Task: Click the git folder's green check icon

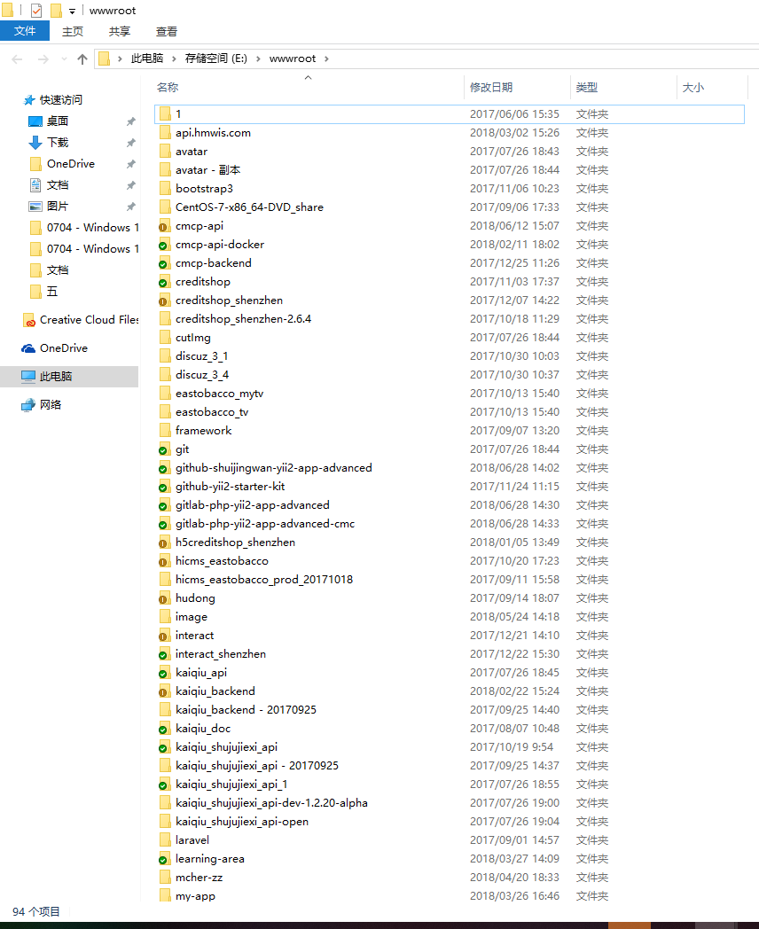Action: point(162,451)
